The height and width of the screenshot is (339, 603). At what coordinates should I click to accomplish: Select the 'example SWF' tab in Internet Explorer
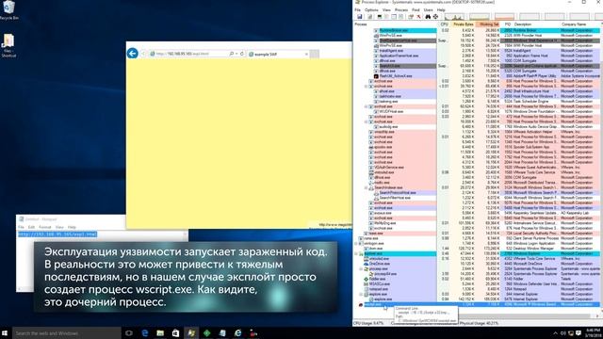(278, 55)
